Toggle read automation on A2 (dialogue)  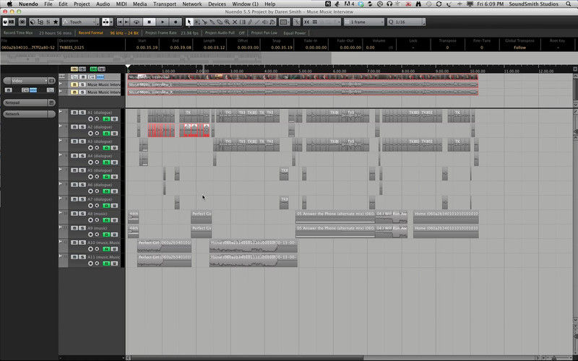coord(106,134)
